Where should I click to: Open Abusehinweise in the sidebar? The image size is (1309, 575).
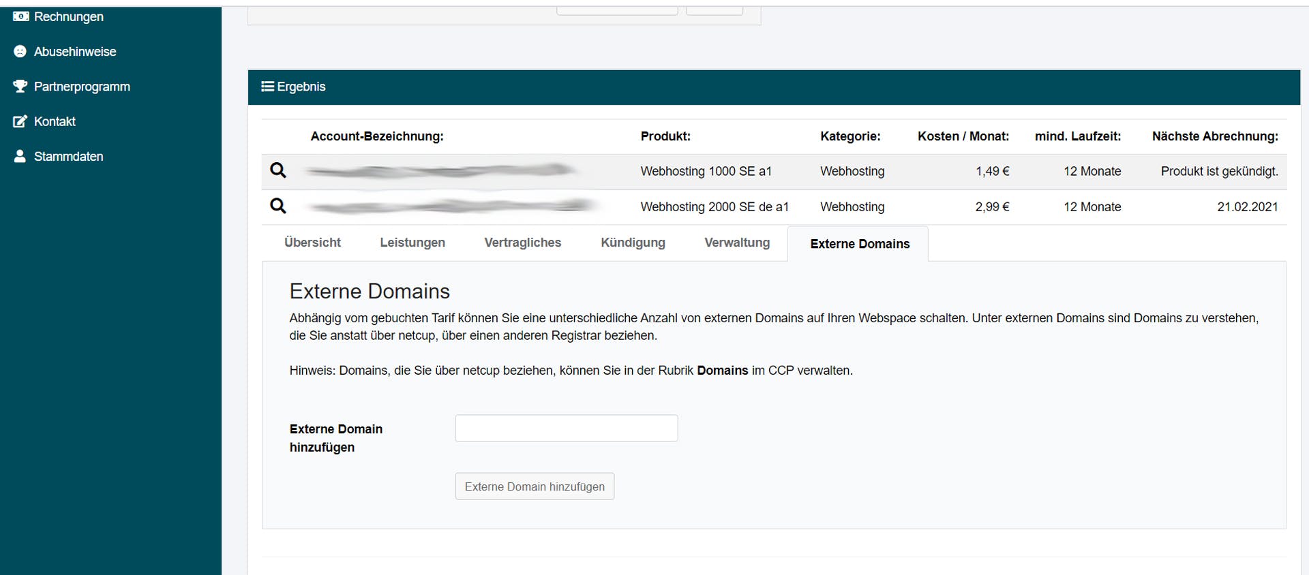pyautogui.click(x=75, y=52)
